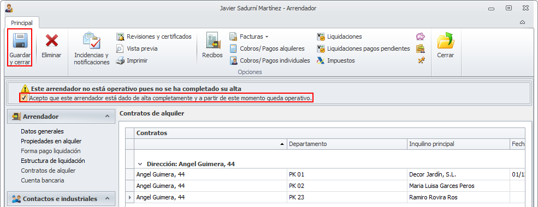
Task: Click the application icon in the title bar
Action: (9, 8)
